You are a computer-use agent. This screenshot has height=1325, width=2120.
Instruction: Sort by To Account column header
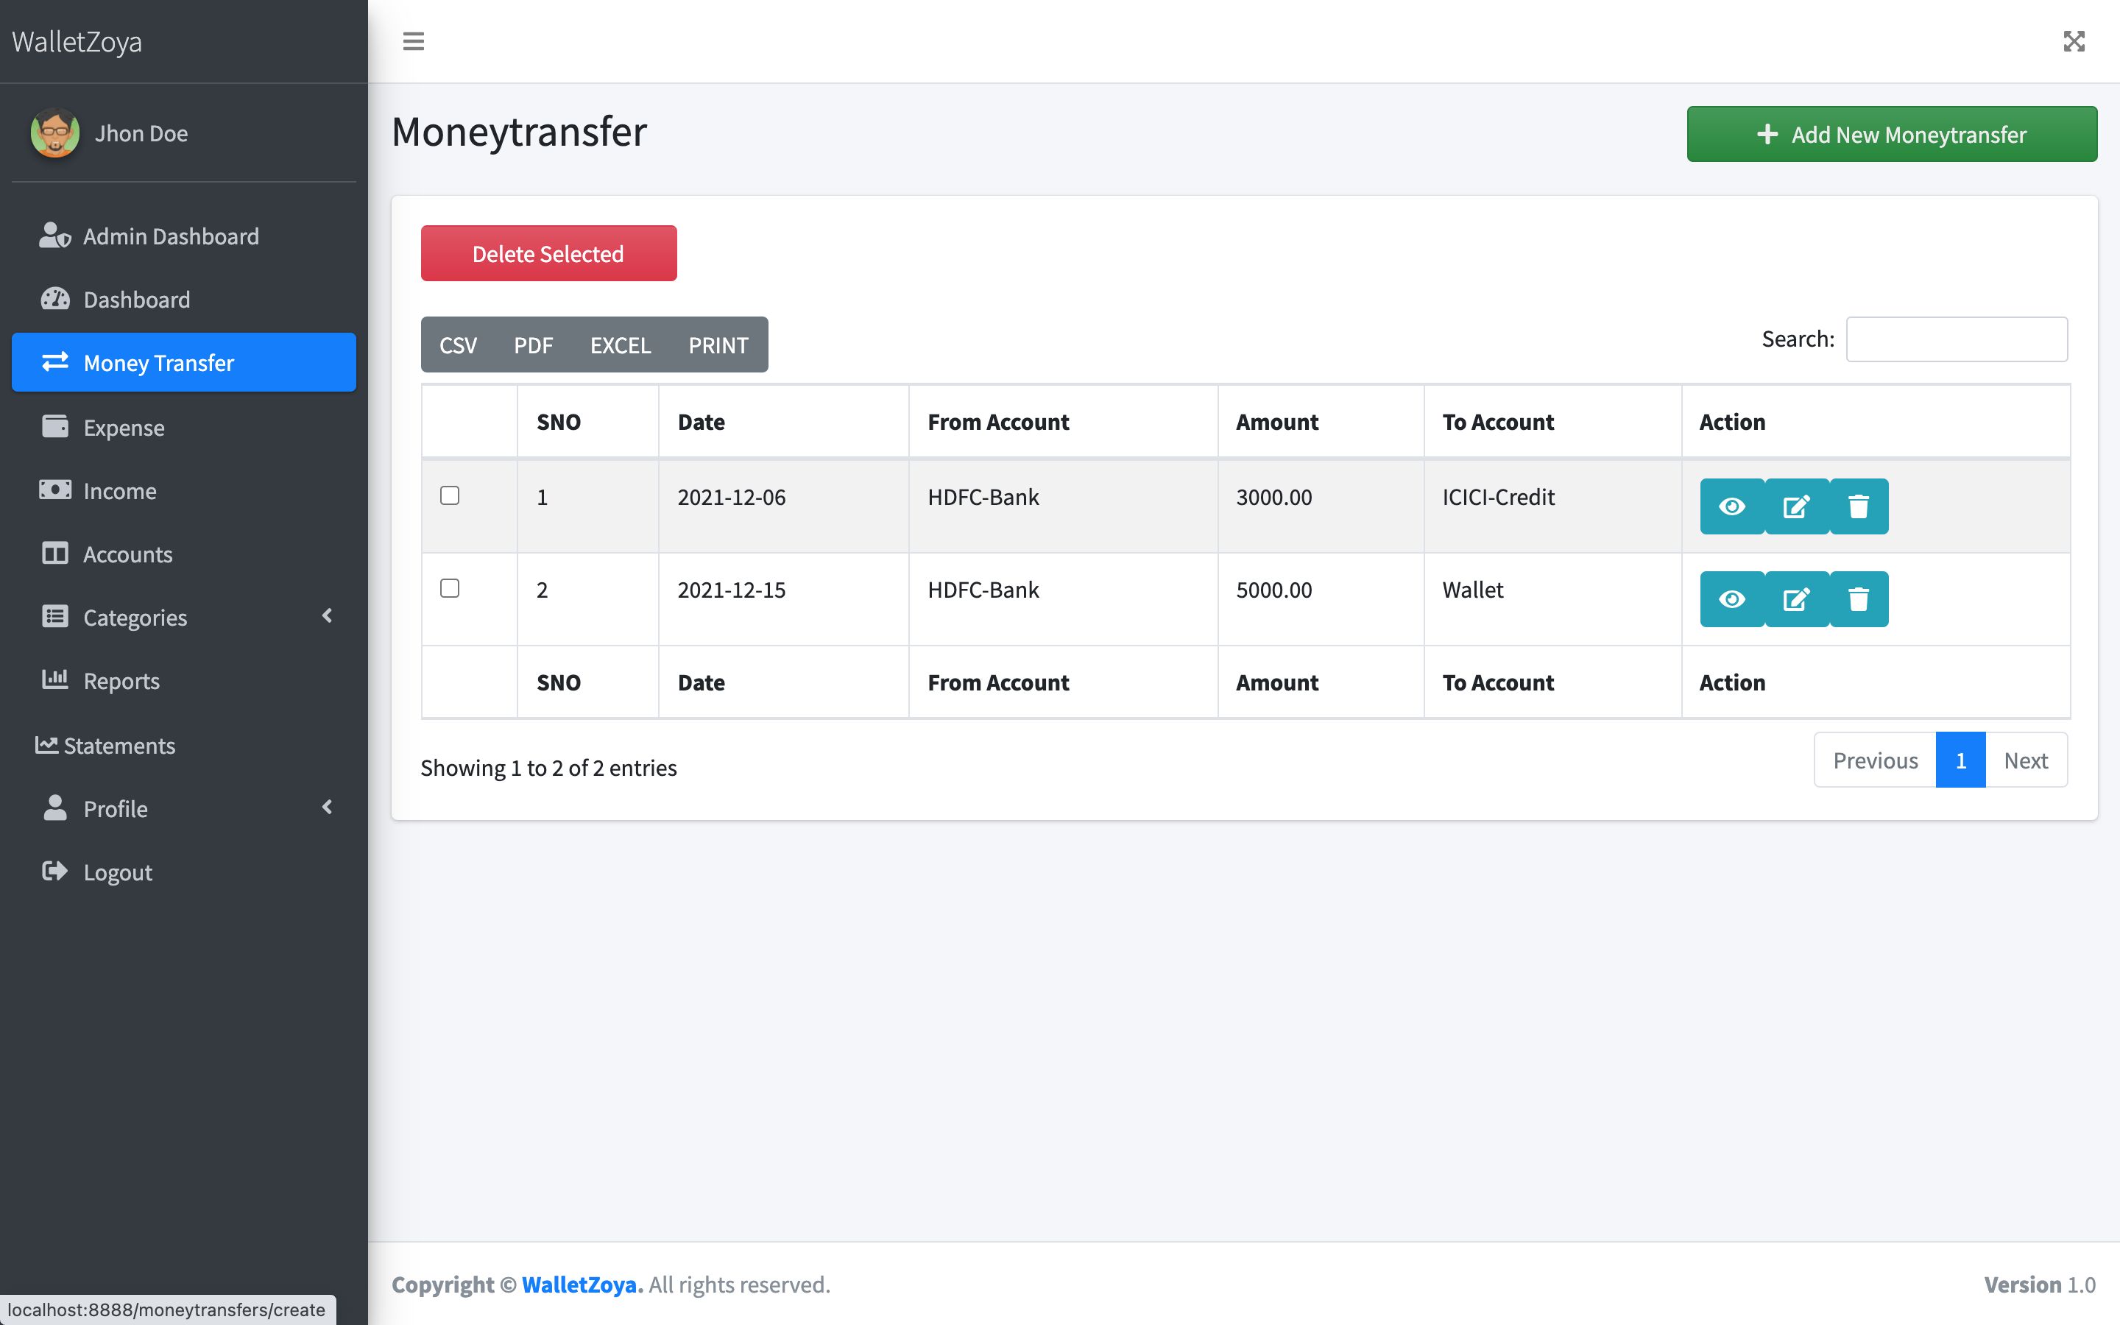(1552, 422)
